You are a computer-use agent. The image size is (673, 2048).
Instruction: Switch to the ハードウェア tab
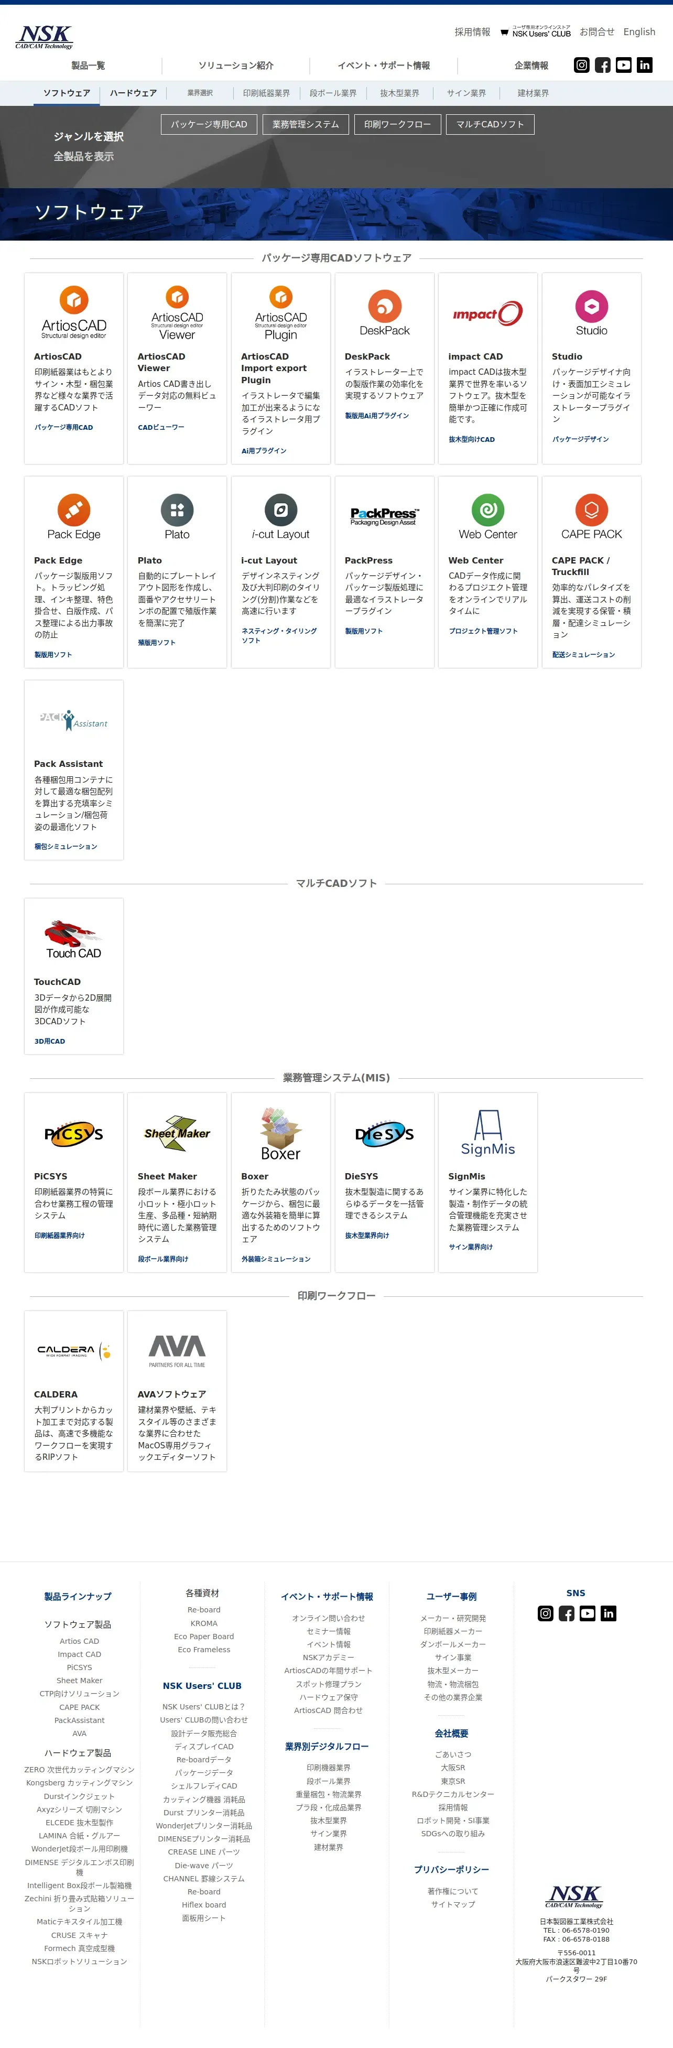[134, 93]
